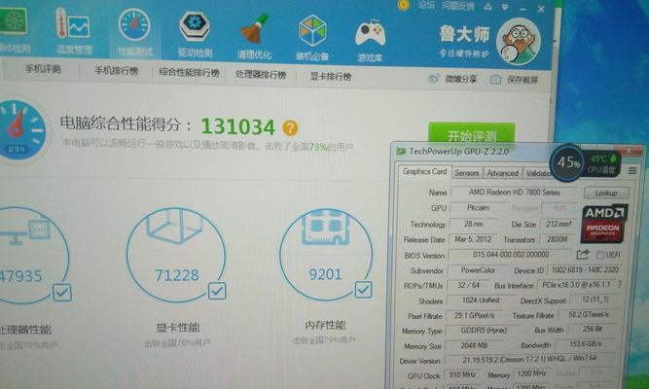Toggle processor performance checkbox at 47935
The width and height of the screenshot is (649, 389).
62,293
